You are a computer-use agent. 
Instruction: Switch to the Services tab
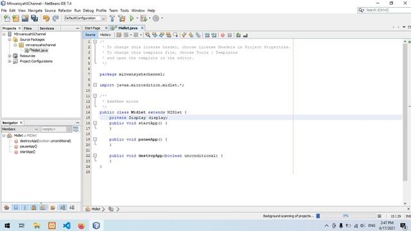(47, 28)
